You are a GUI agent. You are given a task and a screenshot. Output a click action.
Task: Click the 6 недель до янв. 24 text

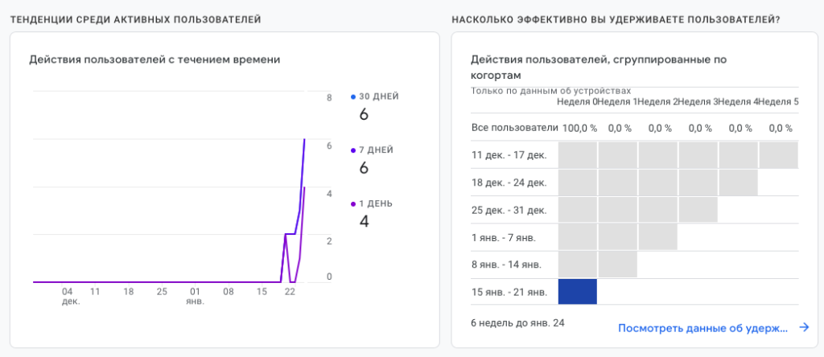point(517,324)
